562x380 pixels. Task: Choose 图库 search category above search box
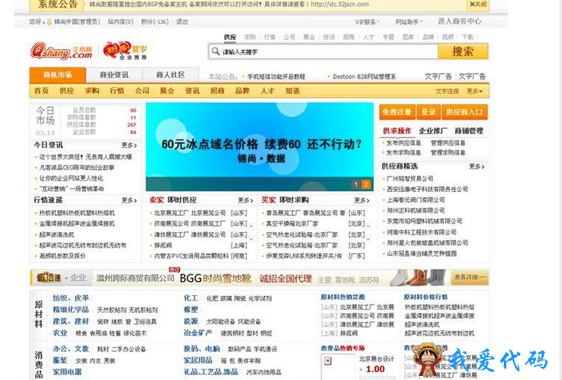408,37
